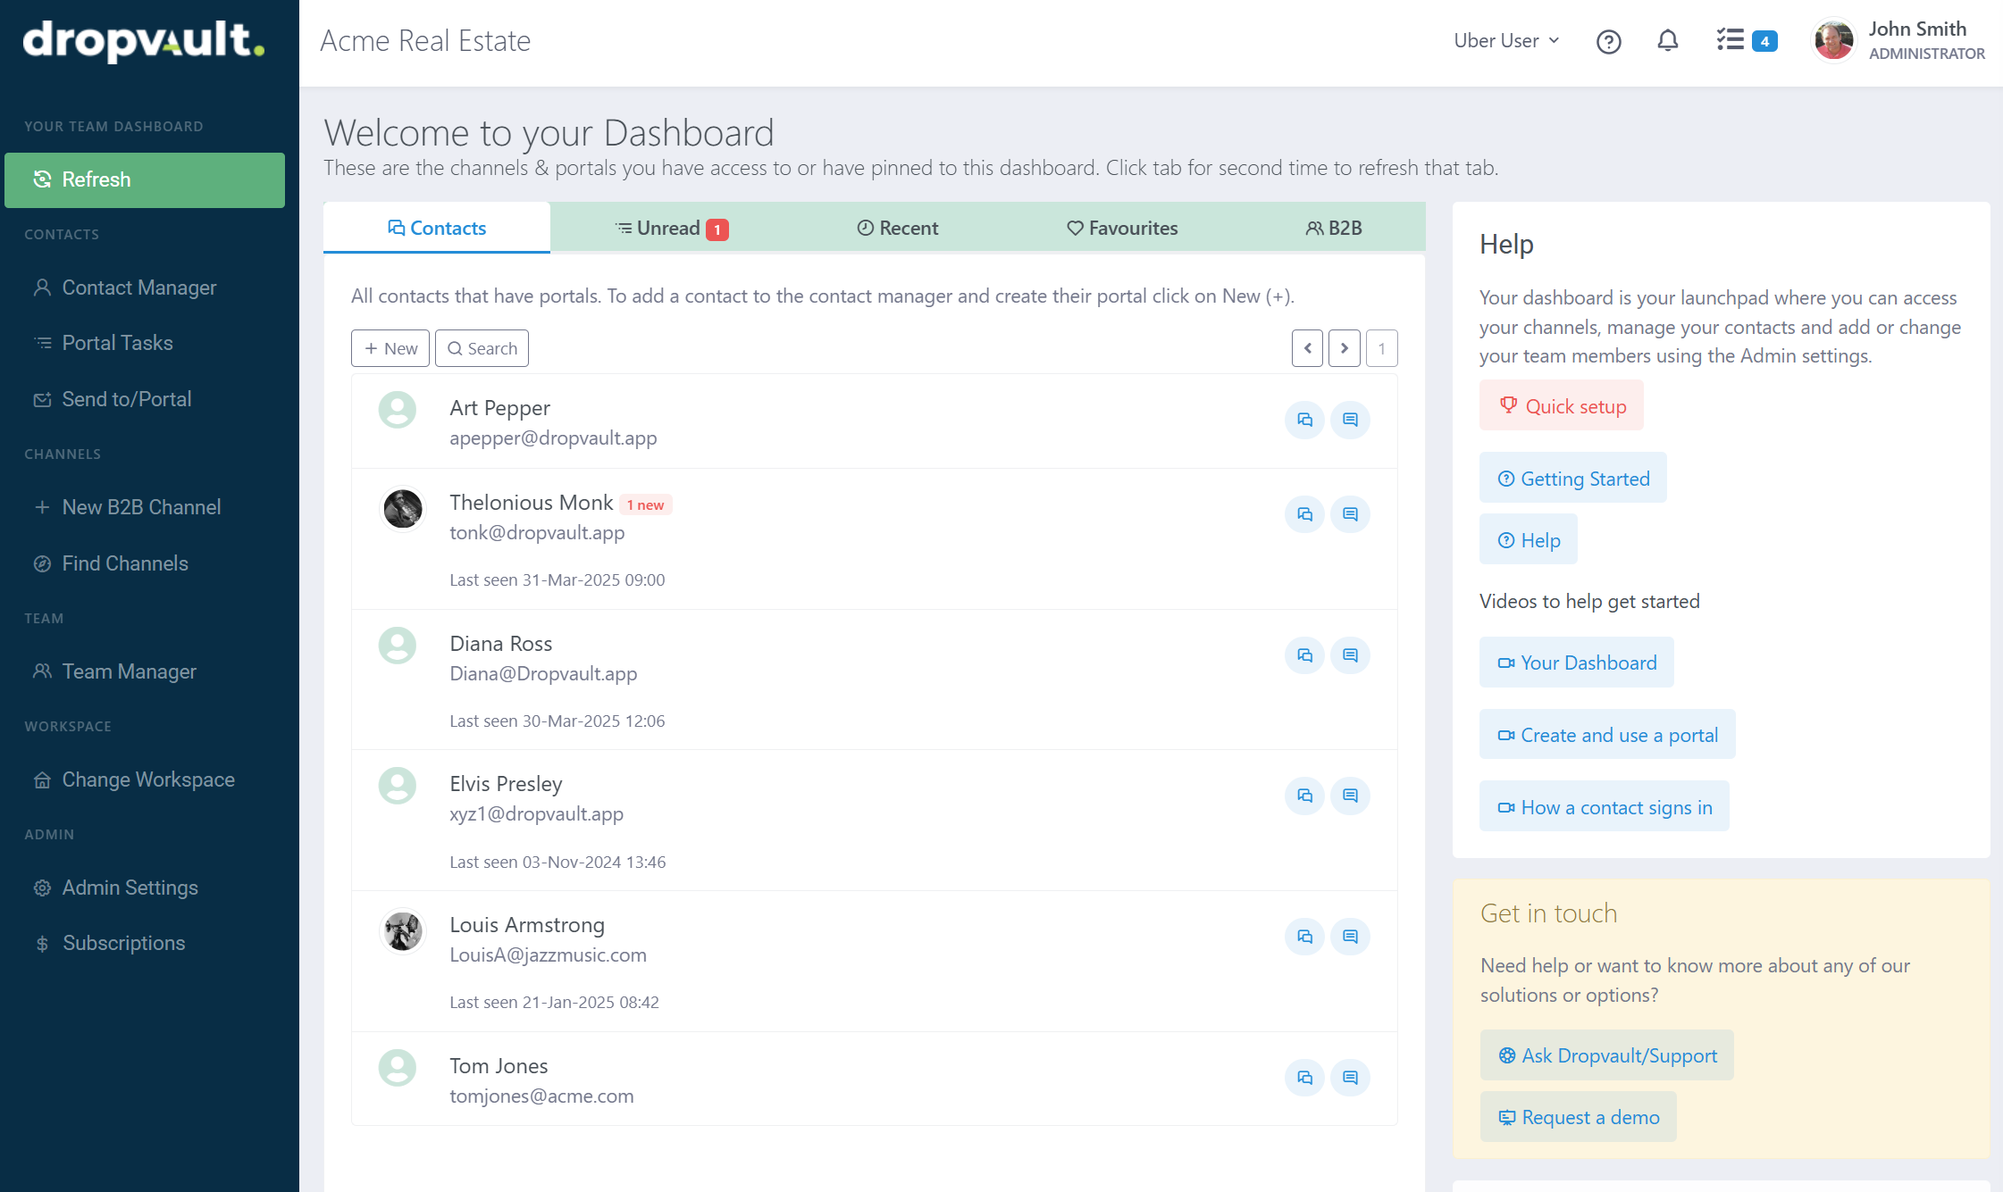Viewport: 2003px width, 1192px height.
Task: Play Create and use a portal video
Action: pos(1607,735)
